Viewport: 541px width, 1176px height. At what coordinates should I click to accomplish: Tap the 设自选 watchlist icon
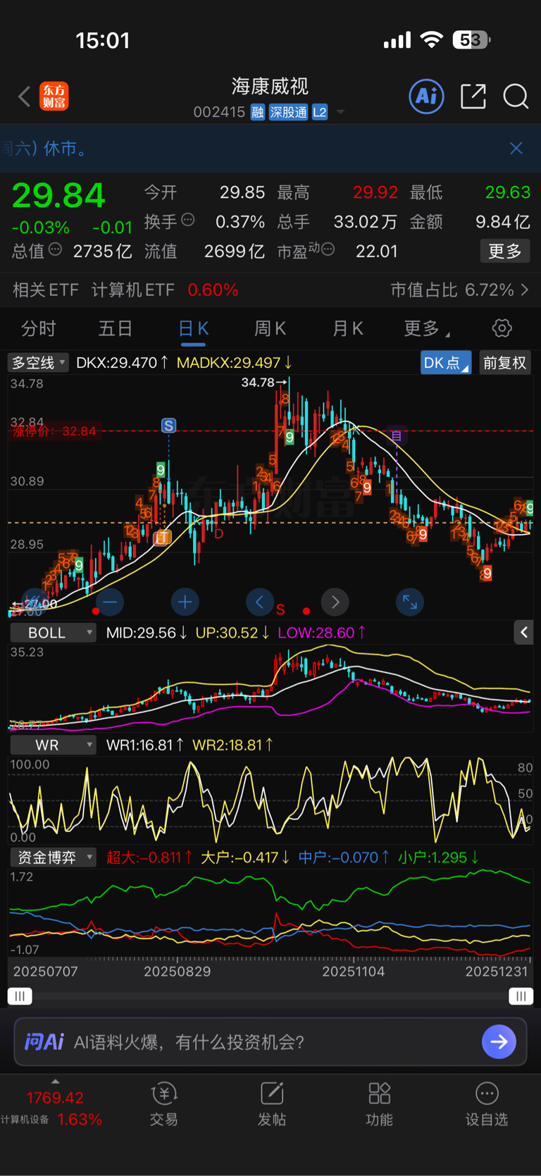pos(487,1104)
